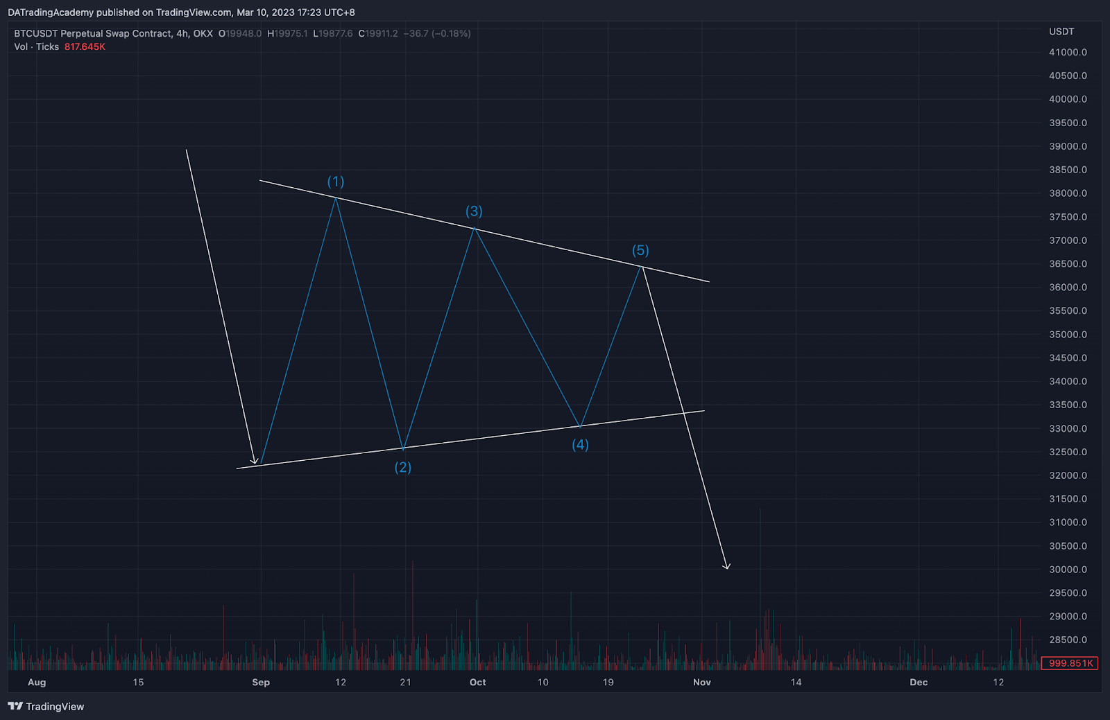
Task: Click the 32500.0 price axis label
Action: [1068, 452]
